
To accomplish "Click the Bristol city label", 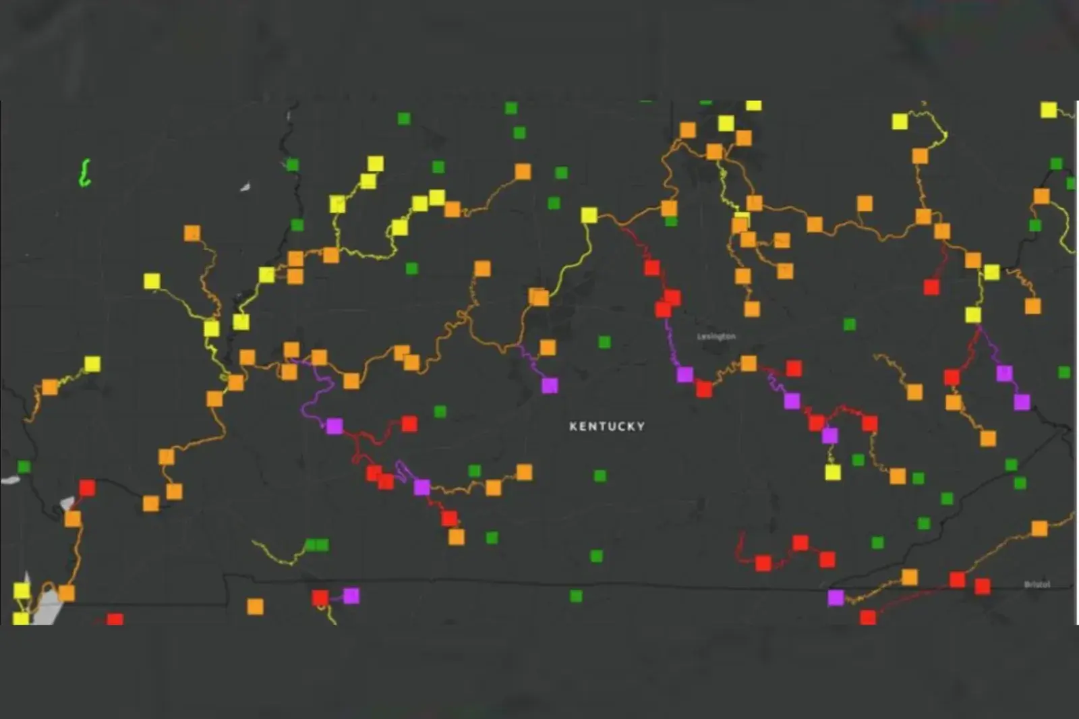I will [1037, 584].
